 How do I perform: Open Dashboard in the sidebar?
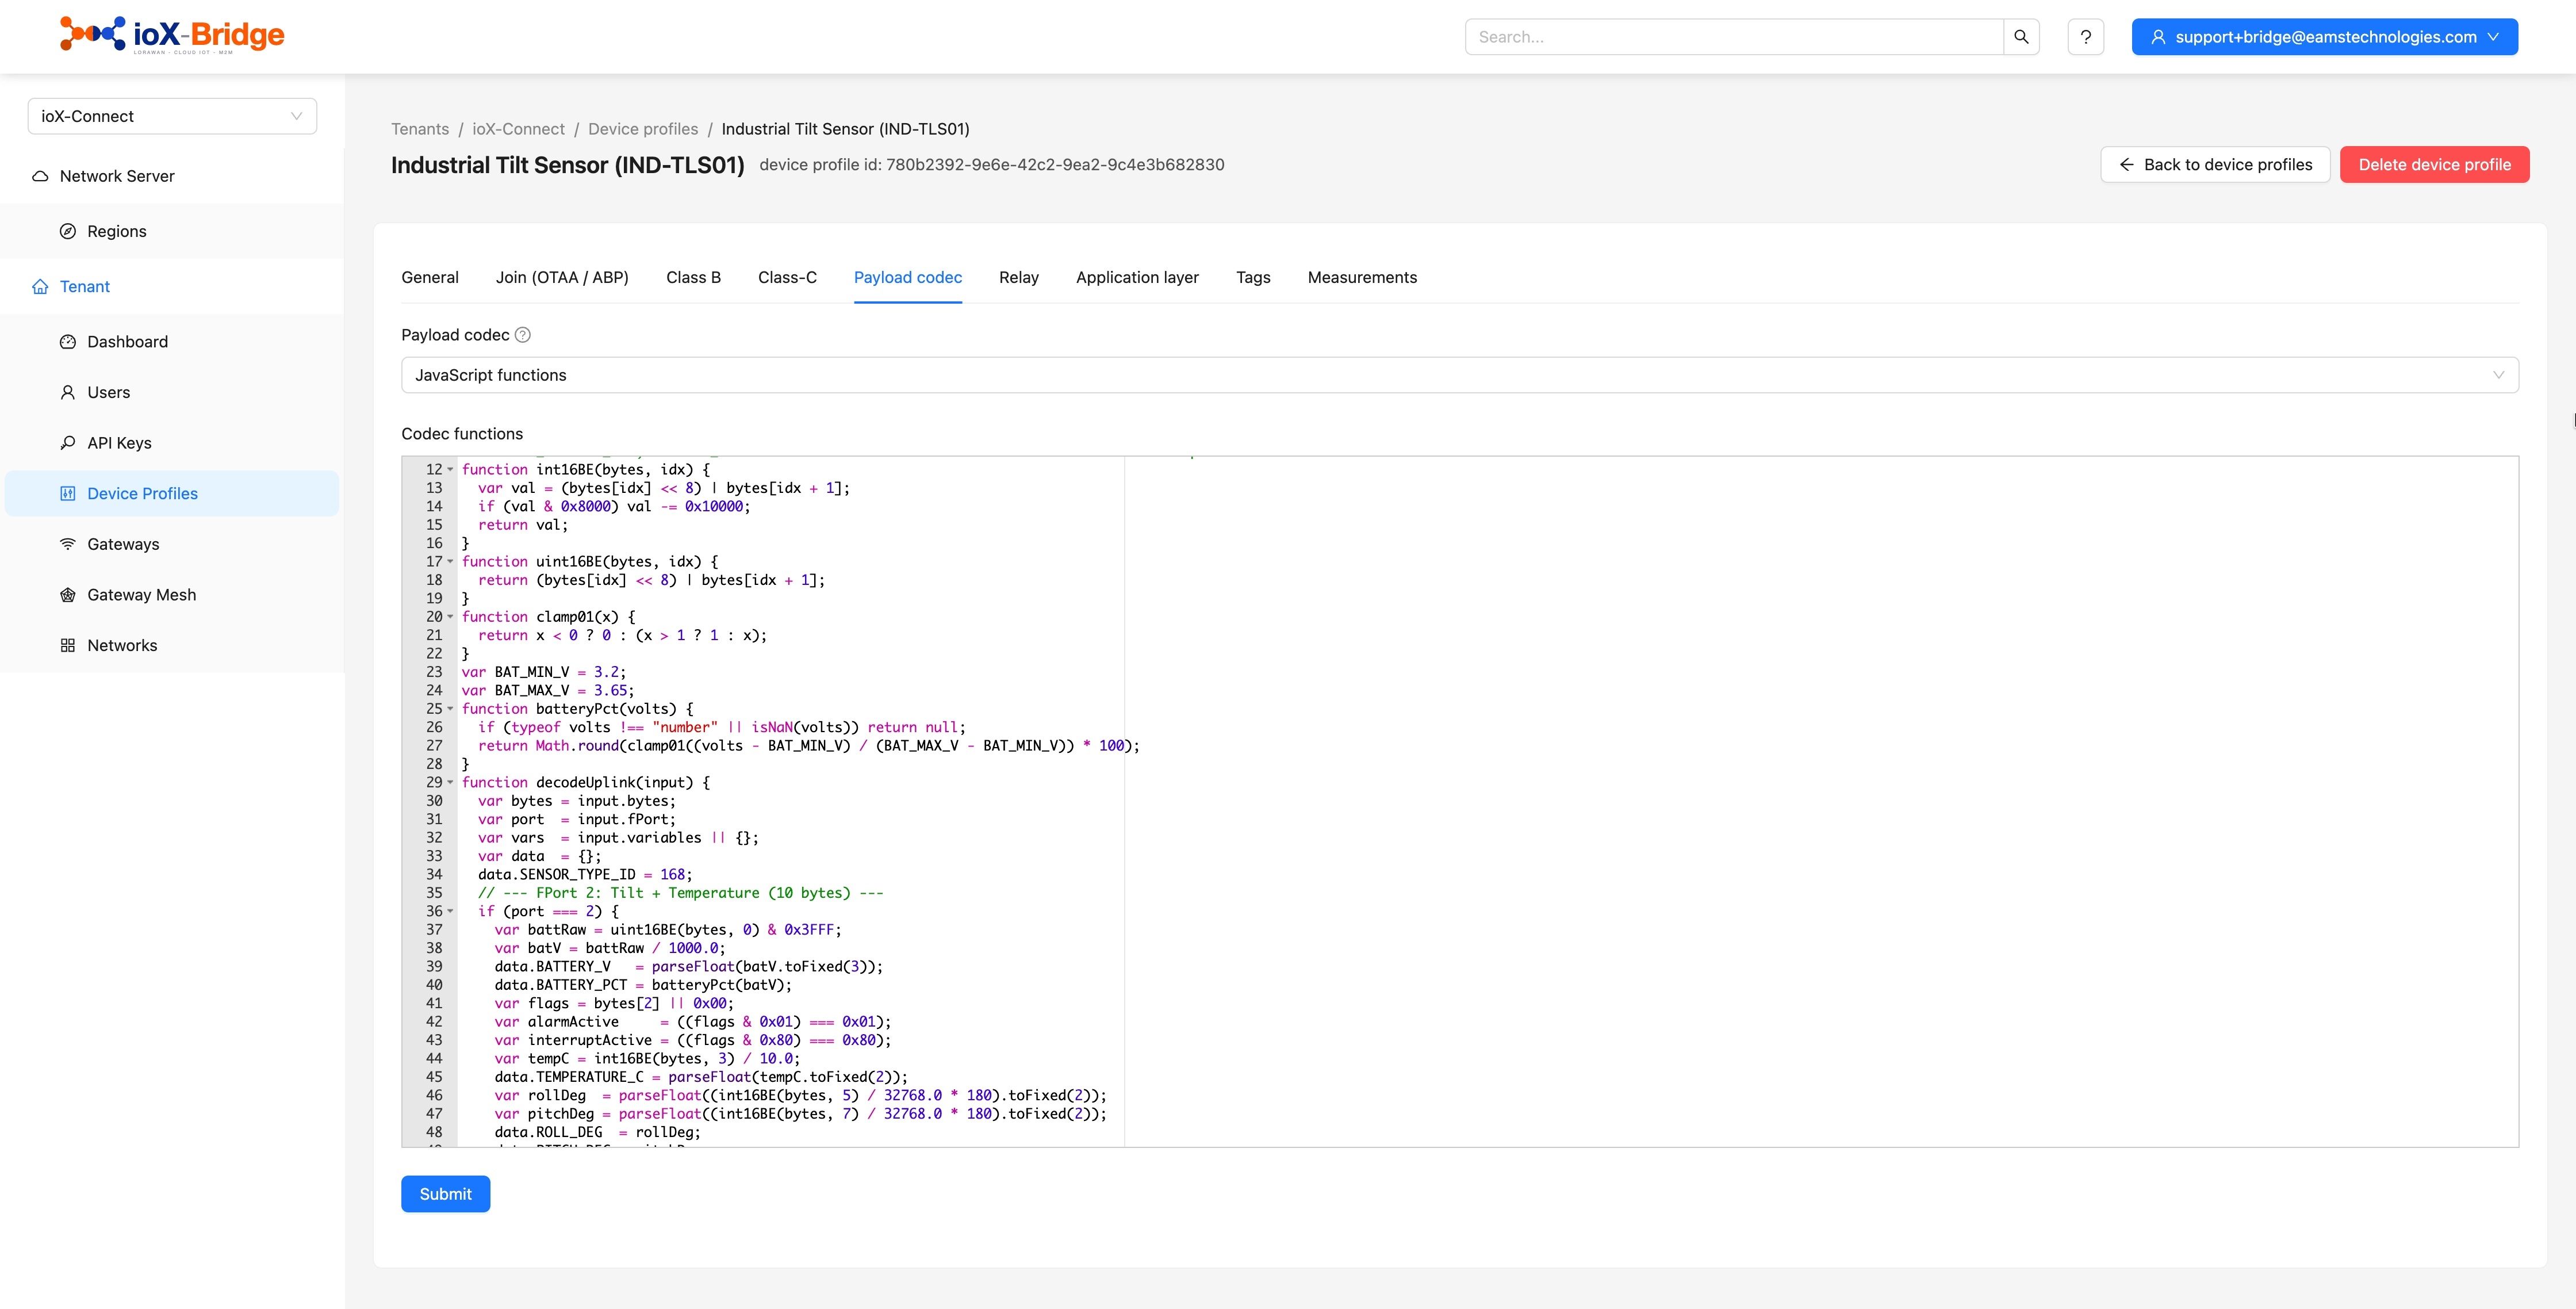(x=172, y=342)
